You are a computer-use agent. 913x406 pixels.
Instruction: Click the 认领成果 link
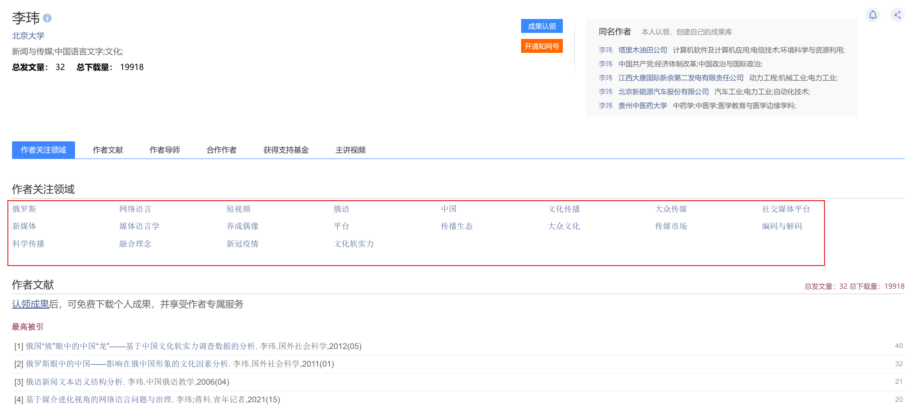coord(31,304)
